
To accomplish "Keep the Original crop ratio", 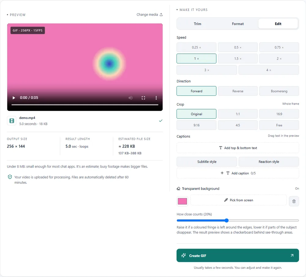I will 196,114.
